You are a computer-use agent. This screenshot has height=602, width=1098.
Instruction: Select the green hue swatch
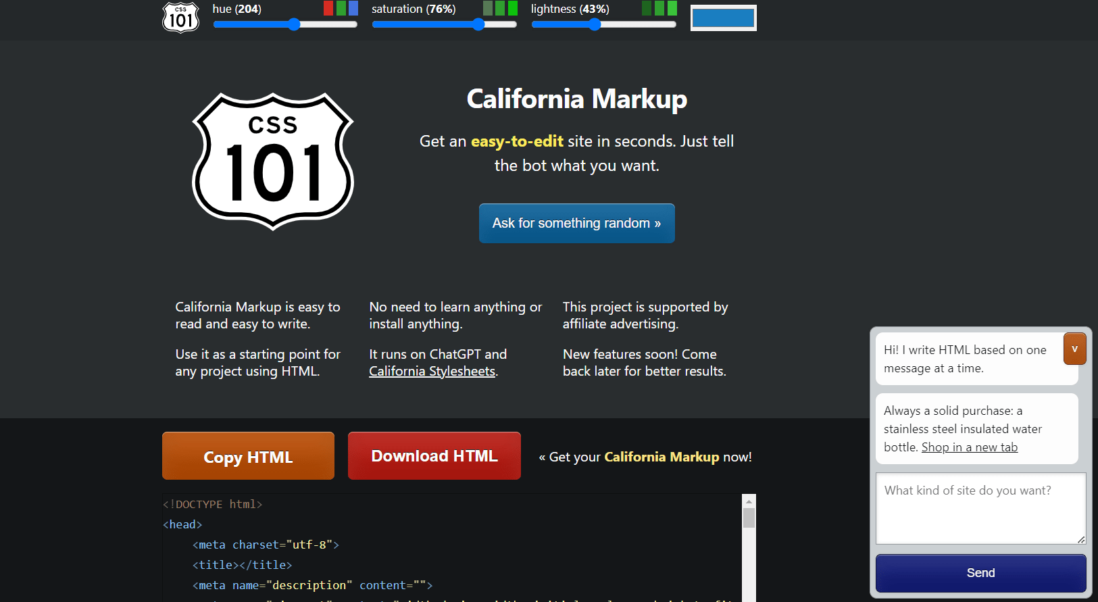point(341,8)
